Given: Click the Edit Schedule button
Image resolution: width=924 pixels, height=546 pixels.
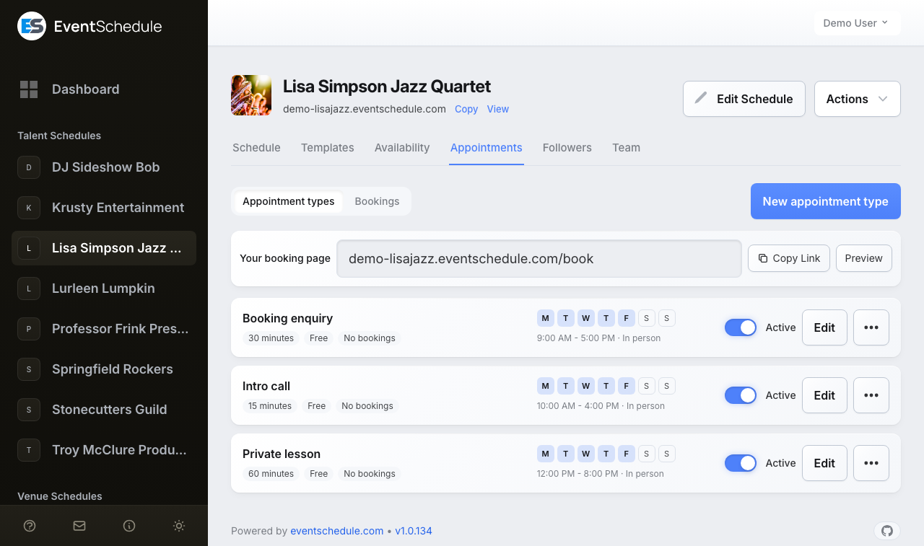Looking at the screenshot, I should (744, 99).
